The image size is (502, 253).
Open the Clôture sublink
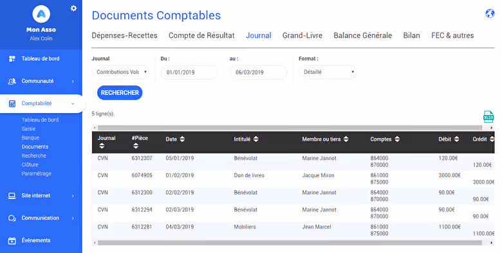30,164
